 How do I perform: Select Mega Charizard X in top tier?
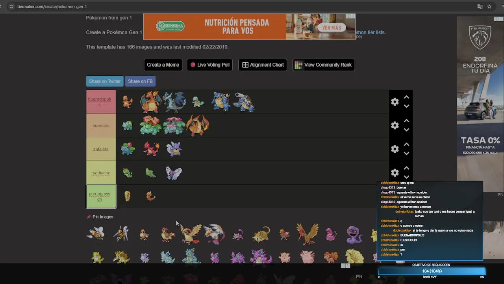point(174,102)
